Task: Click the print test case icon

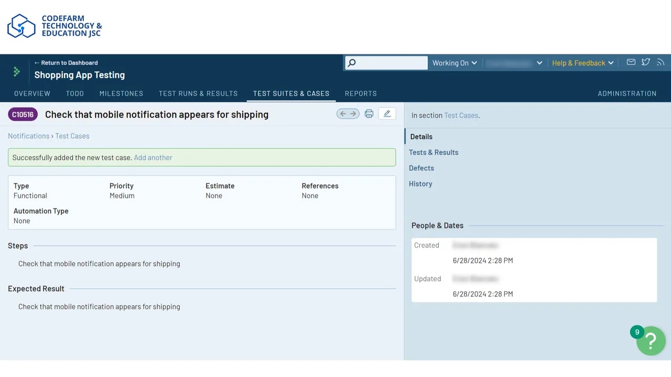Action: click(369, 114)
